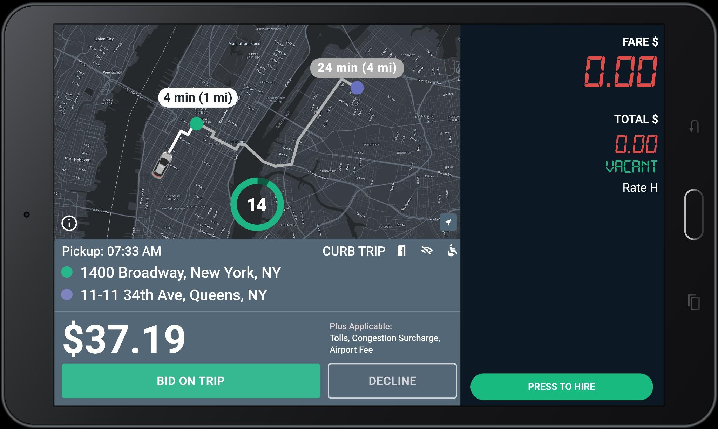Tap the tablet back navigation icon

coord(694,126)
